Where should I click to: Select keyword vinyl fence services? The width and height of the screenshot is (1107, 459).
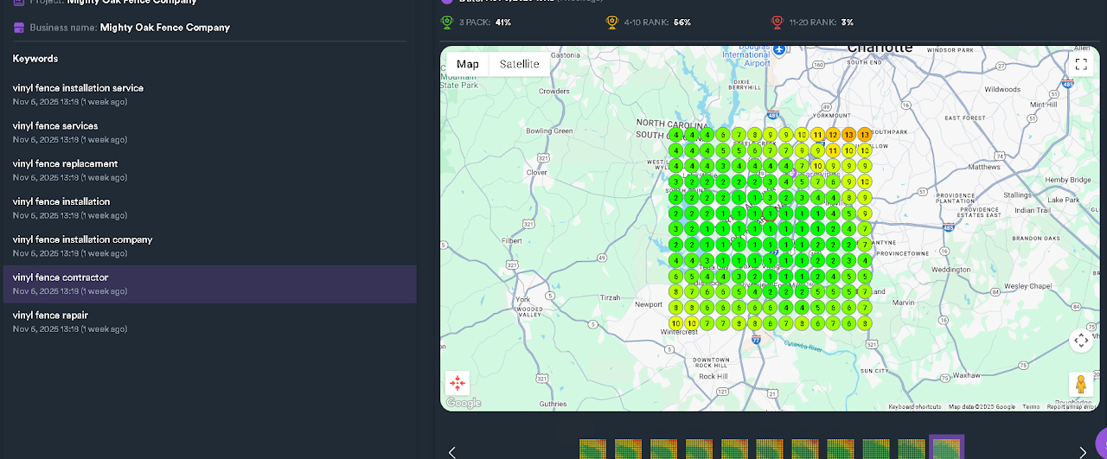(208, 132)
